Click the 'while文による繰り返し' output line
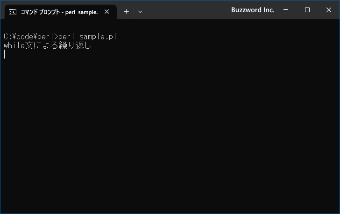The height and width of the screenshot is (214, 340). pyautogui.click(x=48, y=45)
